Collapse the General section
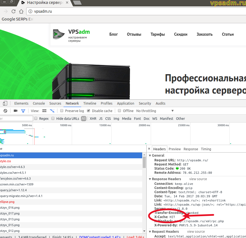 point(150,156)
